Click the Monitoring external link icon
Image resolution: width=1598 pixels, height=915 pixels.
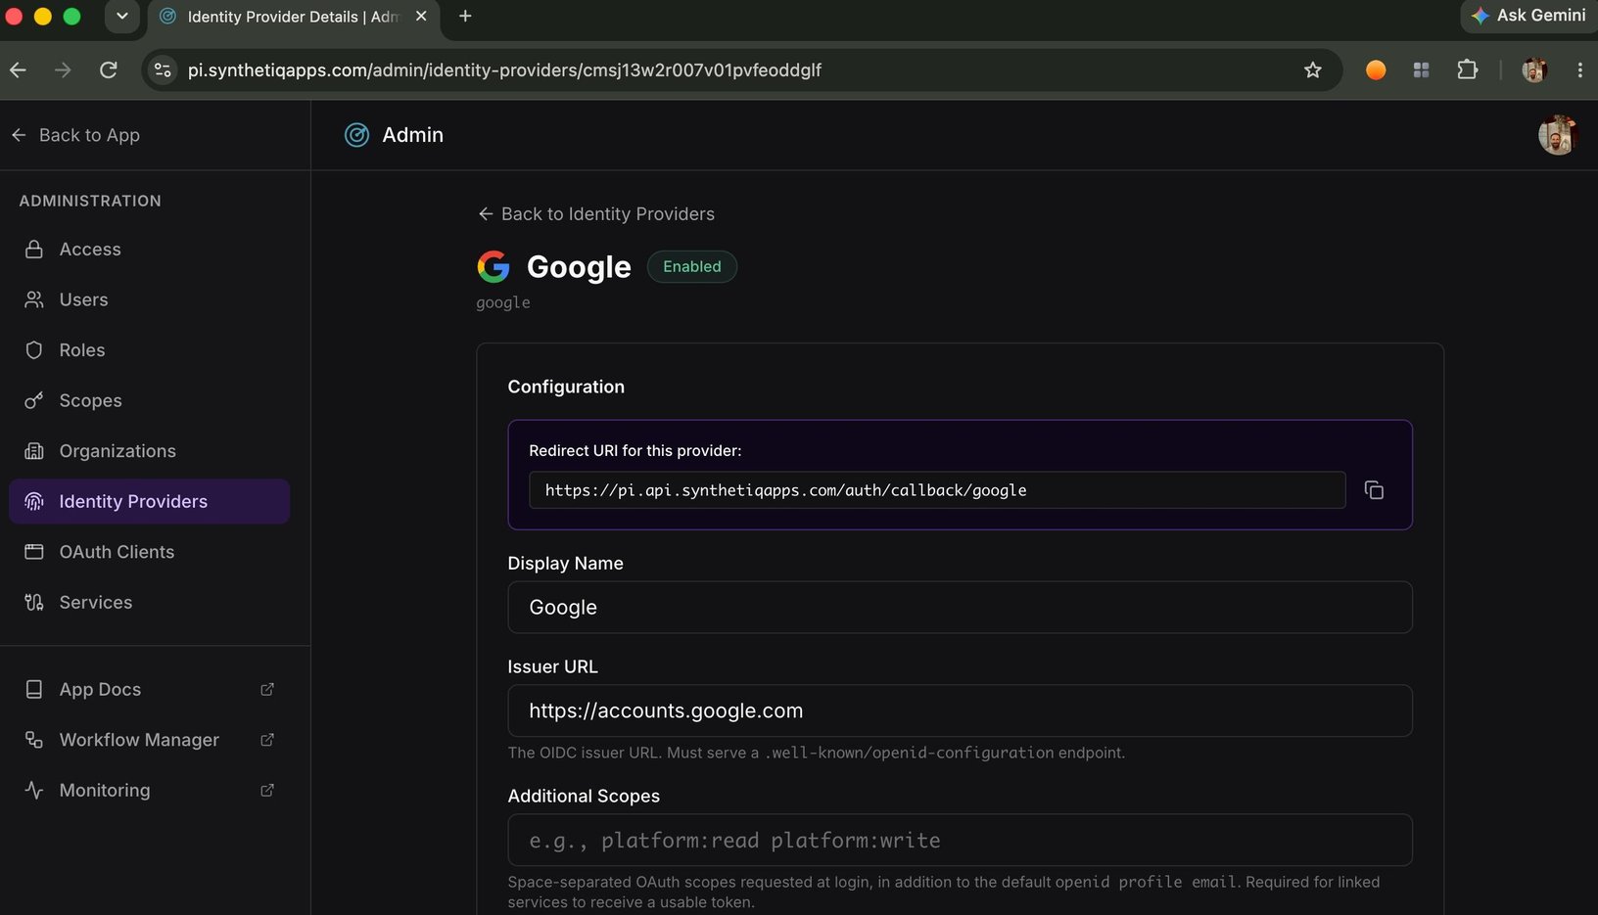(x=267, y=790)
